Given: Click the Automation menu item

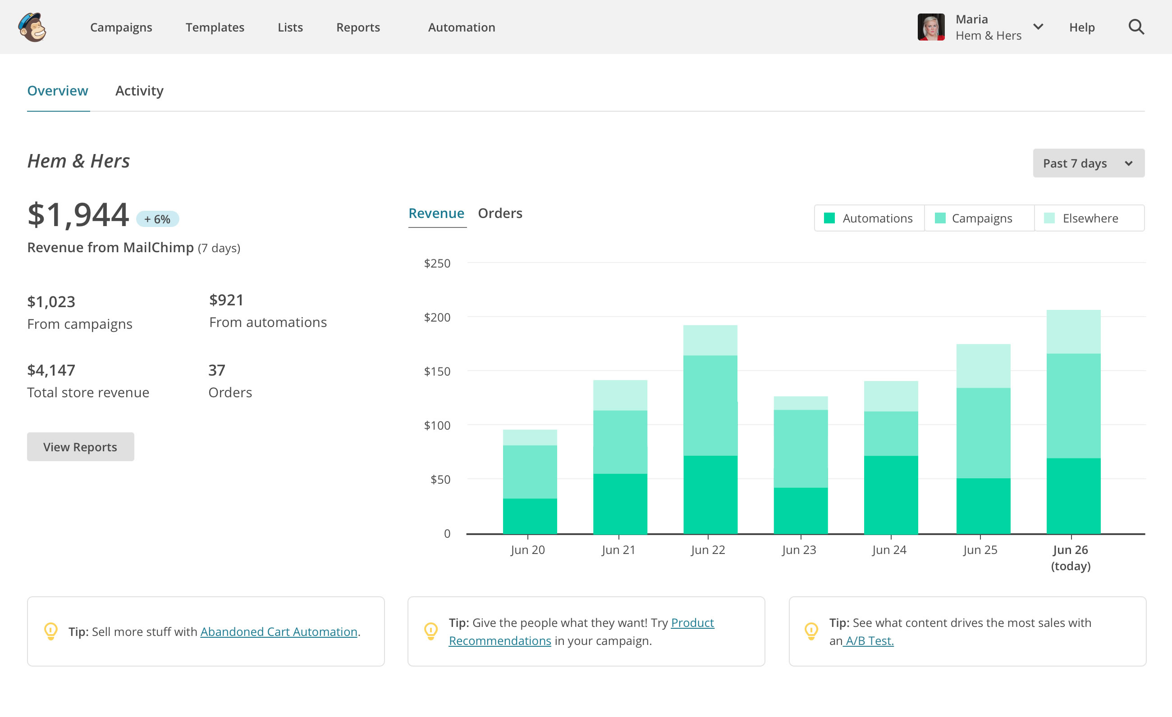Looking at the screenshot, I should pos(461,27).
